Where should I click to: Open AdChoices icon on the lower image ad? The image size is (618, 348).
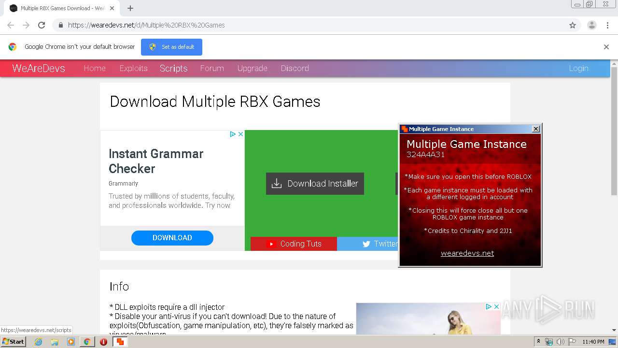coord(489,306)
